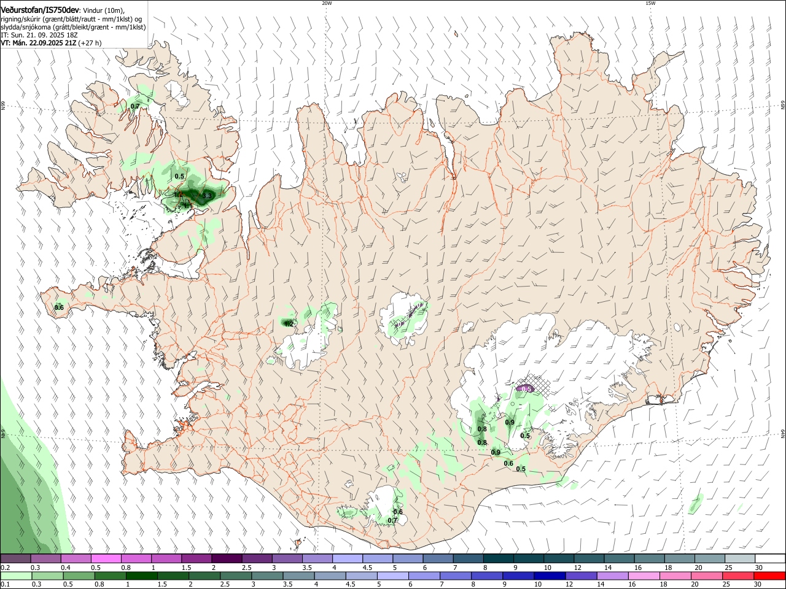Click the rain legend swatch between 14 and 16
Viewport: 786px width, 589px height.
612,576
